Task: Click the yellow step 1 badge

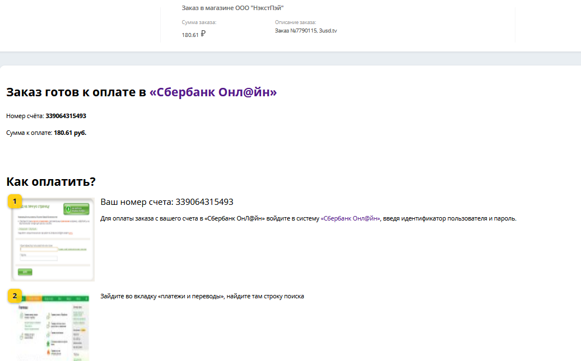Action: click(x=15, y=201)
